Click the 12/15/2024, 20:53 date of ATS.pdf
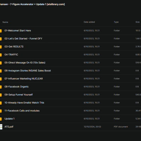The image size is (141, 141). [92, 127]
